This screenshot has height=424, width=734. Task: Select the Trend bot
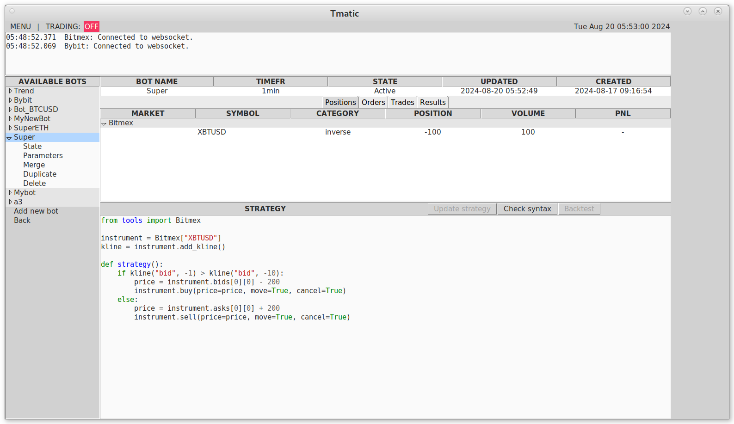[24, 91]
